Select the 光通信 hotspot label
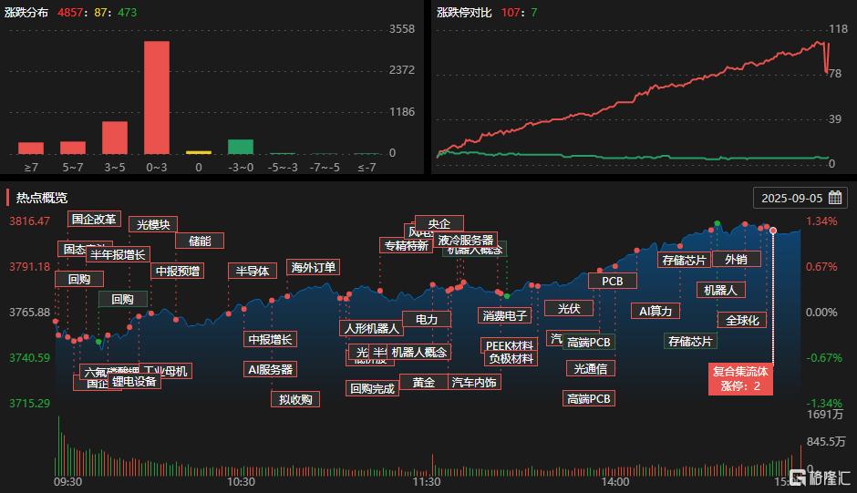 590,368
